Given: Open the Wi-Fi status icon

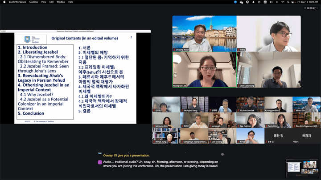Looking at the screenshot, I should 283,2.
